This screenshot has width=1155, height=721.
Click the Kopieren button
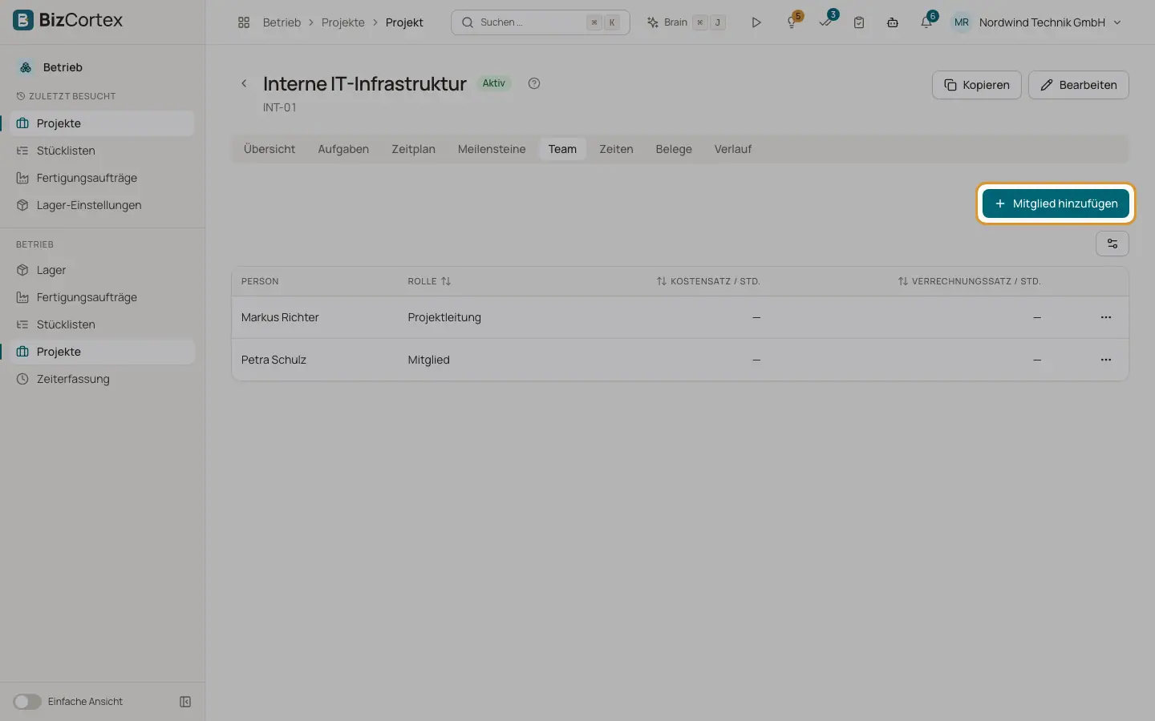tap(976, 85)
